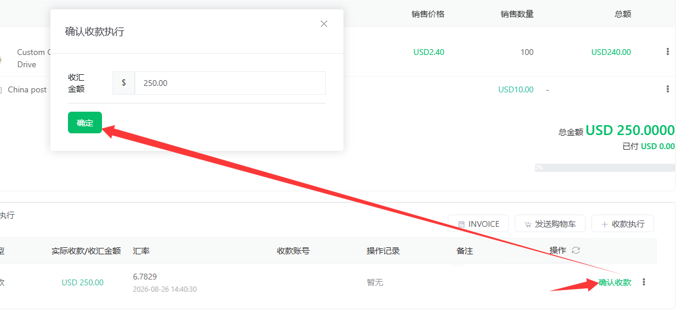Click the USD2.40 sale price
Viewport: 691px width, 321px height.
point(429,52)
